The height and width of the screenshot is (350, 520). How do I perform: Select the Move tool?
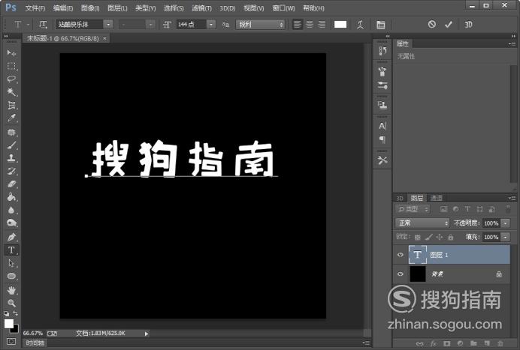[x=11, y=53]
